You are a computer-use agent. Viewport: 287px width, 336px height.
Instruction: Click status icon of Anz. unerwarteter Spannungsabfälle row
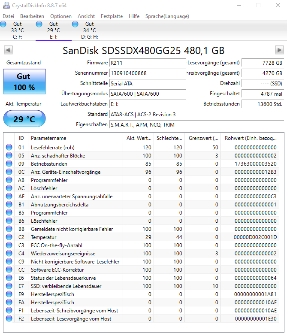(x=9, y=196)
